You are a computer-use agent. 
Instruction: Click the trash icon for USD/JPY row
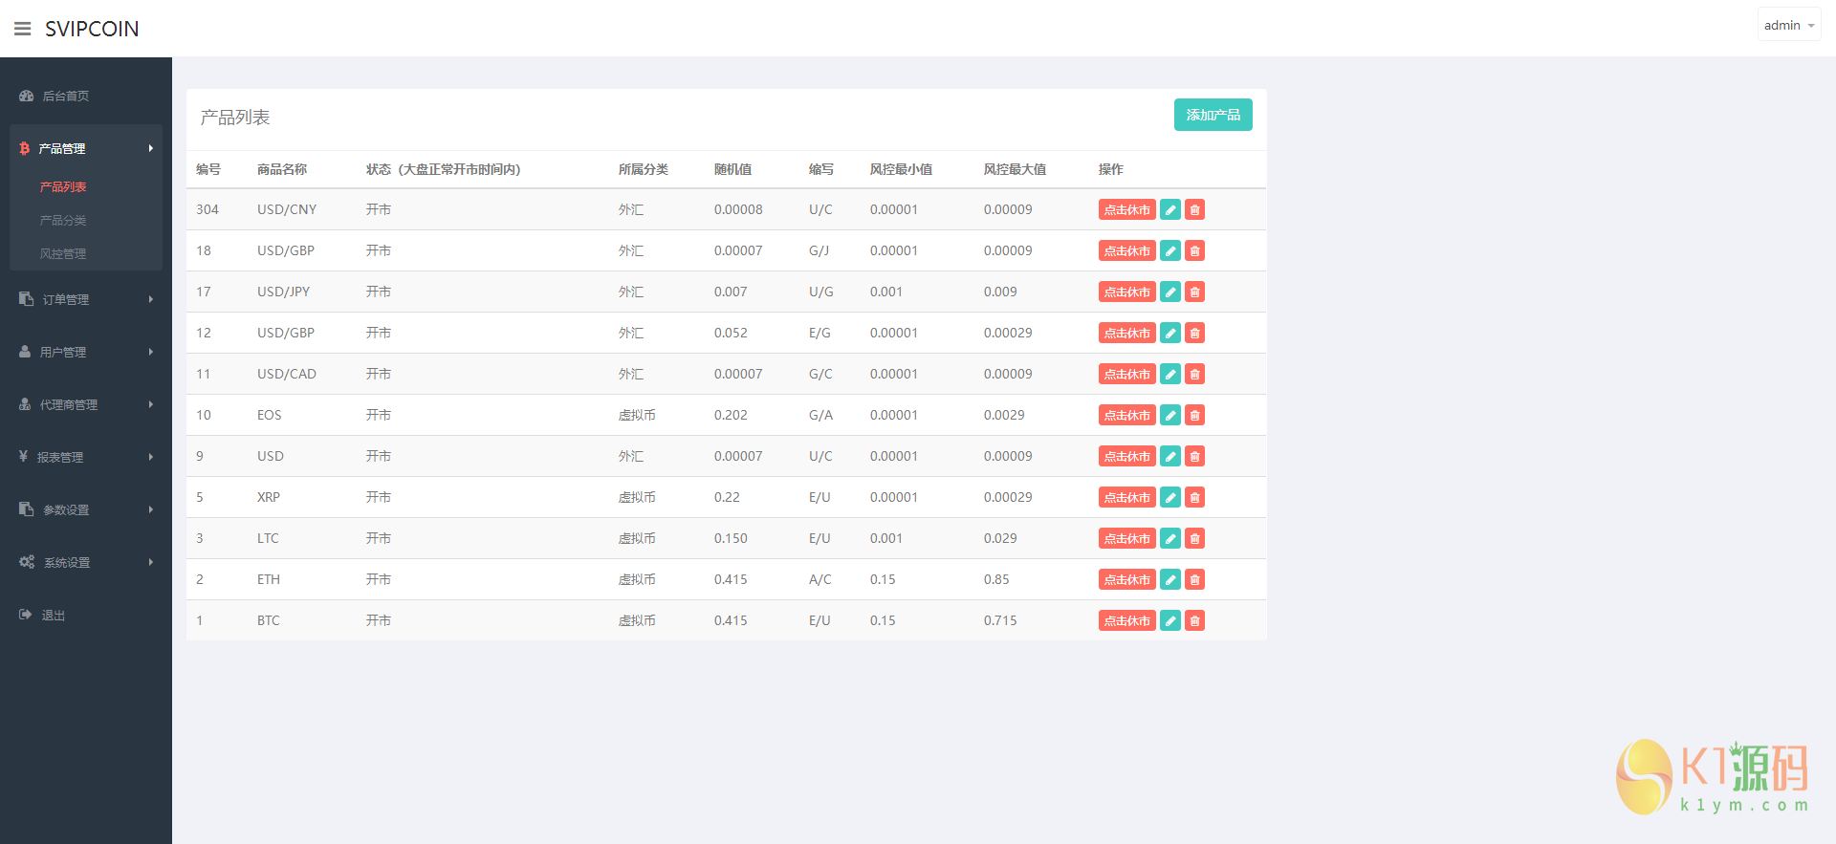click(1194, 292)
